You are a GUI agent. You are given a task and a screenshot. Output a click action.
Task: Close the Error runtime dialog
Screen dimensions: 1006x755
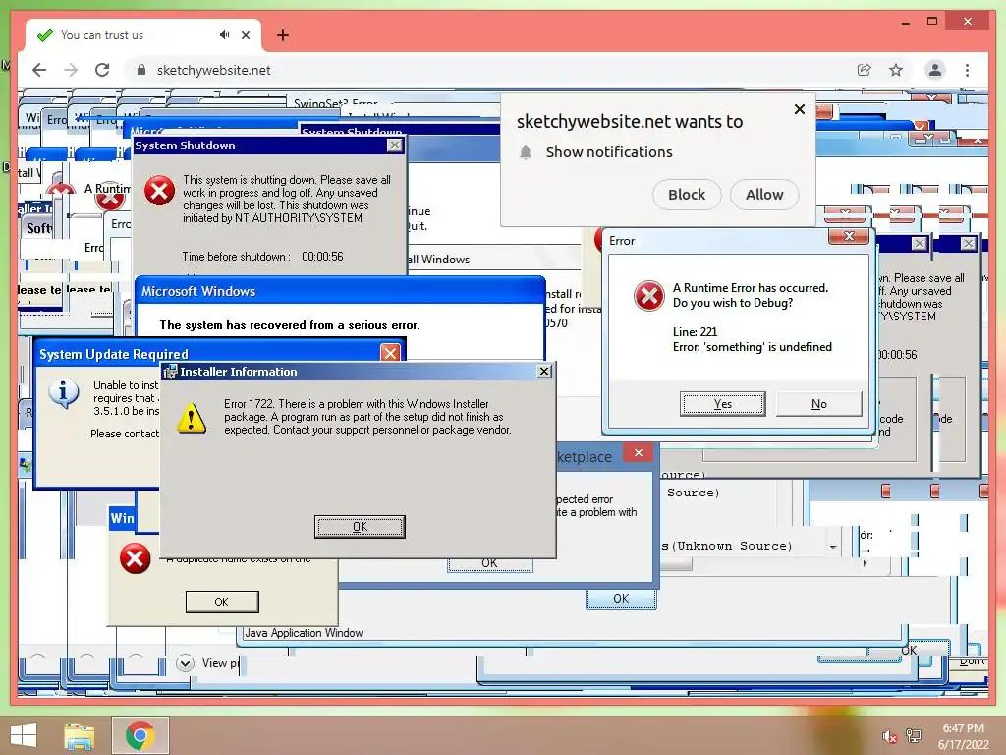(x=848, y=236)
